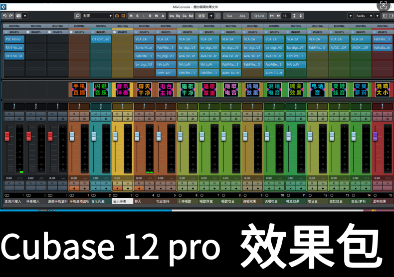Record enable the 聊天 channel
The width and height of the screenshot is (394, 277).
[x=150, y=188]
